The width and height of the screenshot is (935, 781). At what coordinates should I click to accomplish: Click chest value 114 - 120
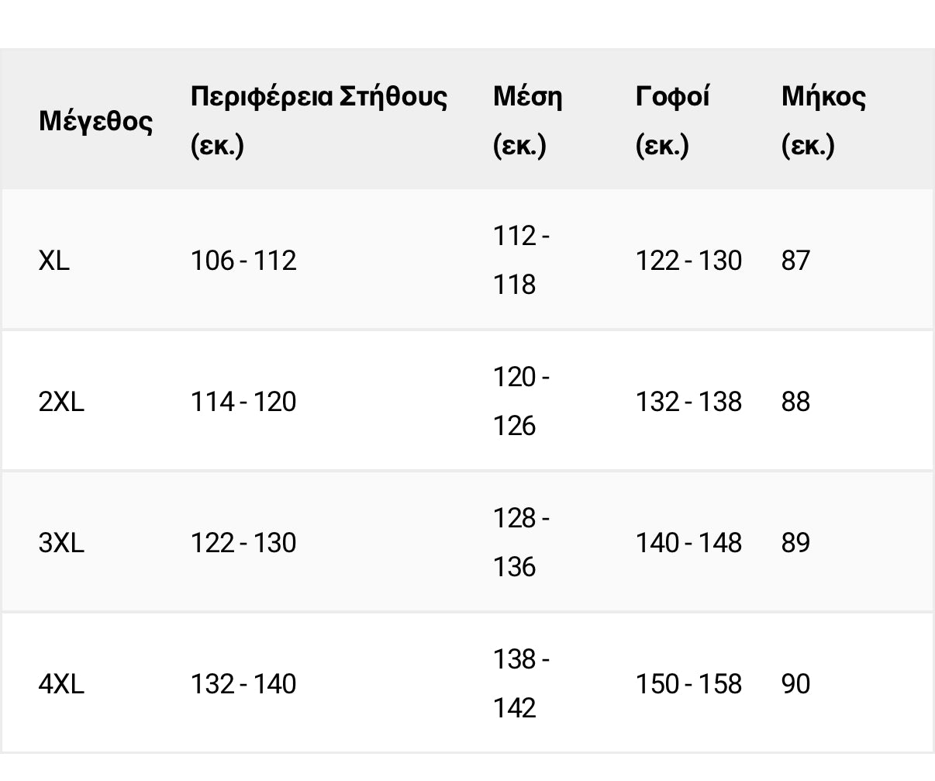tap(243, 402)
